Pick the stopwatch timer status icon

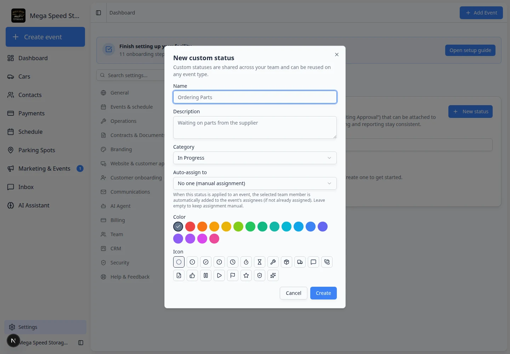pyautogui.click(x=246, y=262)
